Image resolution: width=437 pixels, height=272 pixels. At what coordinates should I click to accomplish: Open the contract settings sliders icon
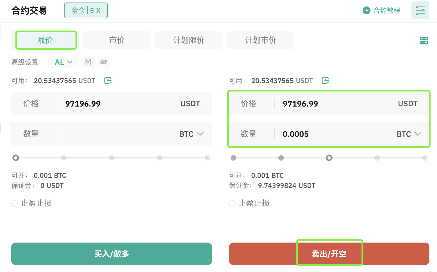[x=420, y=10]
